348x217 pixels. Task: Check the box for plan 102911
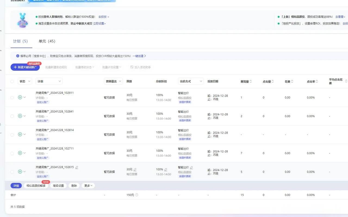tap(12, 97)
